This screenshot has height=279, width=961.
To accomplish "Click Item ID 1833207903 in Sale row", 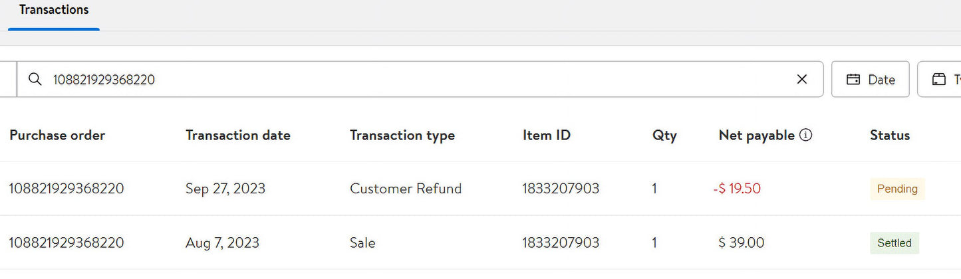I will (x=561, y=243).
